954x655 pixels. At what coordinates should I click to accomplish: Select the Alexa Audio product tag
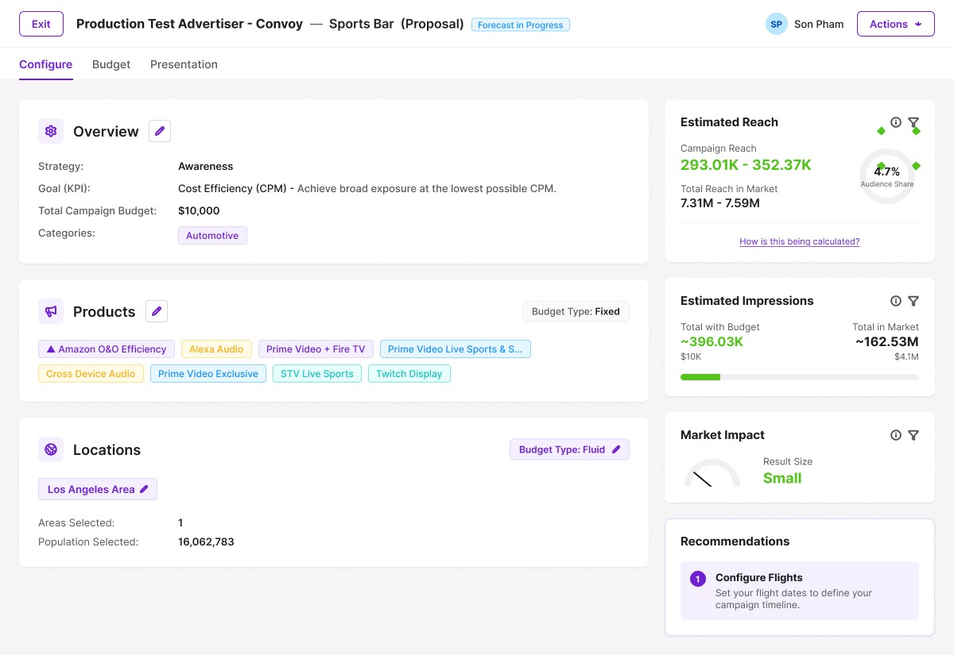tap(216, 349)
